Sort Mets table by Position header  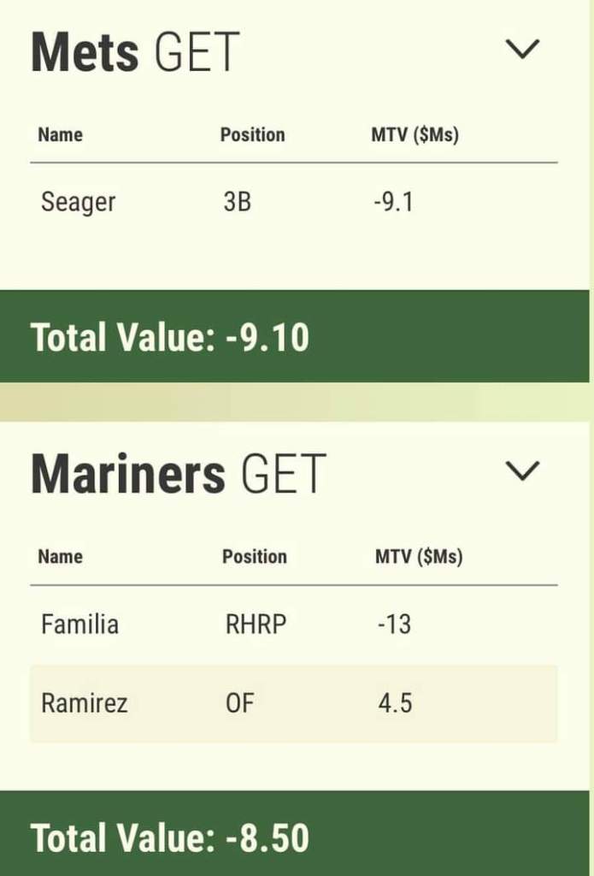(x=252, y=135)
